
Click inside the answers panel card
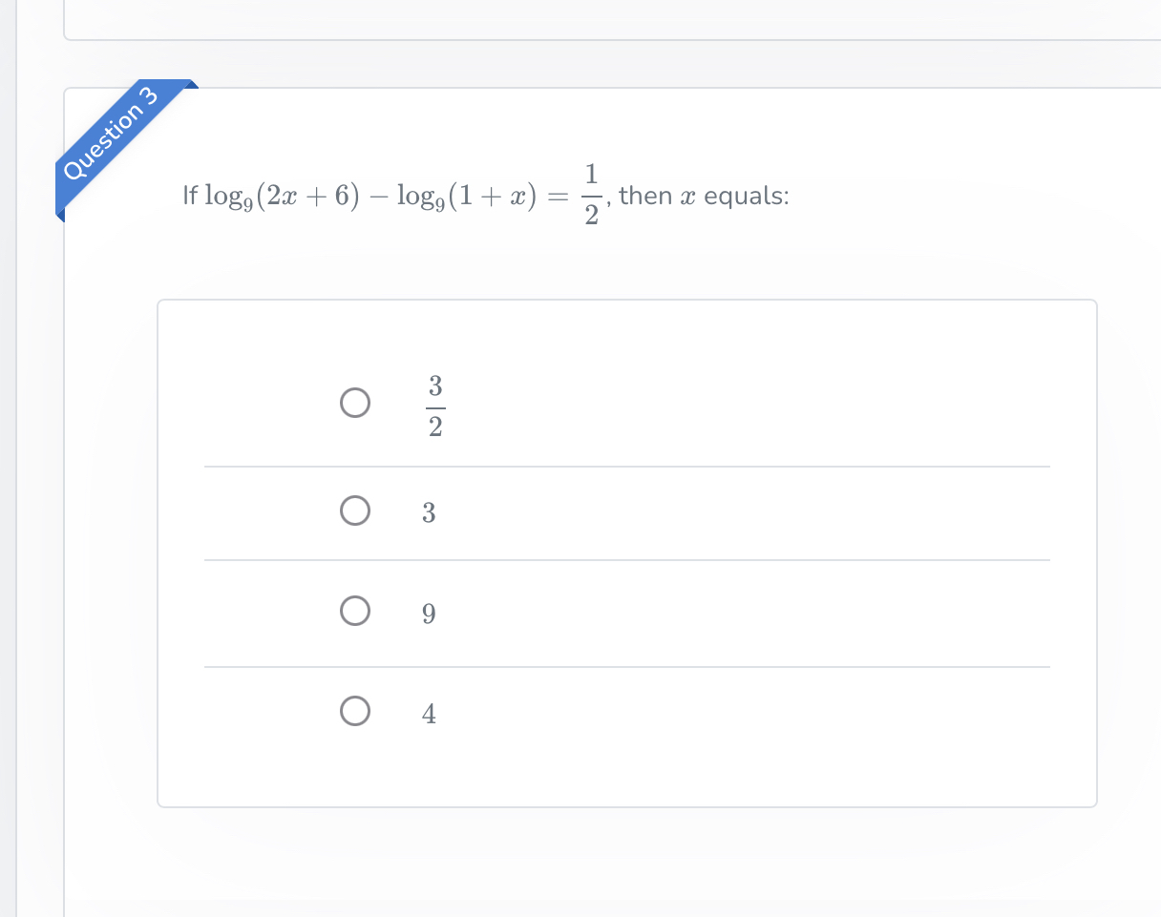(x=625, y=553)
